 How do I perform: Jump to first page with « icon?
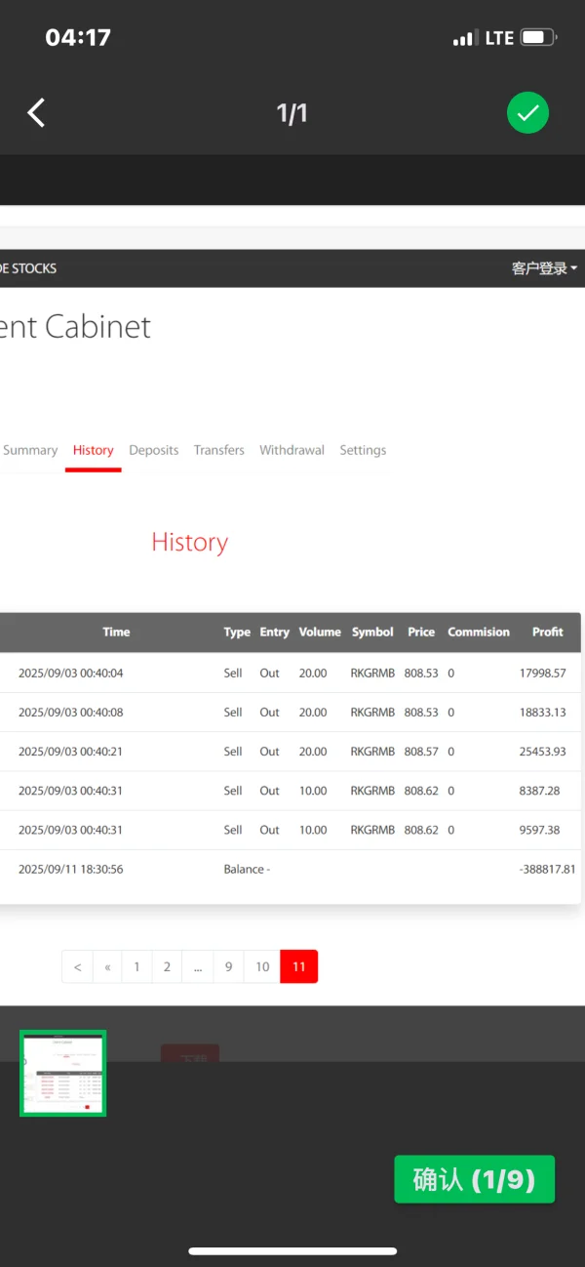coord(107,966)
